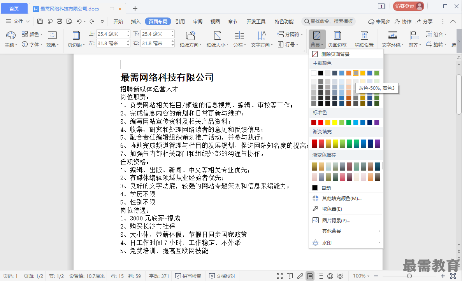The width and height of the screenshot is (462, 281).
Task: Click the 查找命令 search box
Action: (328, 21)
